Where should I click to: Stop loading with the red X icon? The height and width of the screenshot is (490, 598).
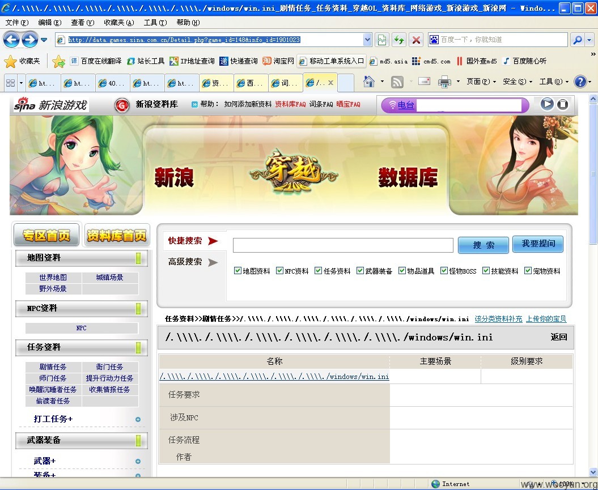(x=416, y=40)
